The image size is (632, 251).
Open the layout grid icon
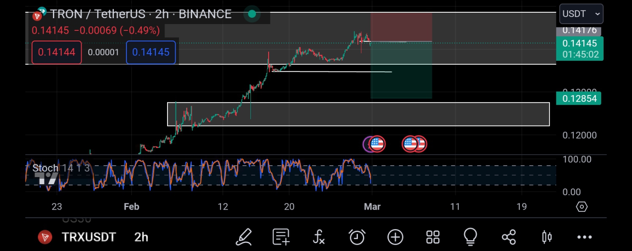[433, 237]
